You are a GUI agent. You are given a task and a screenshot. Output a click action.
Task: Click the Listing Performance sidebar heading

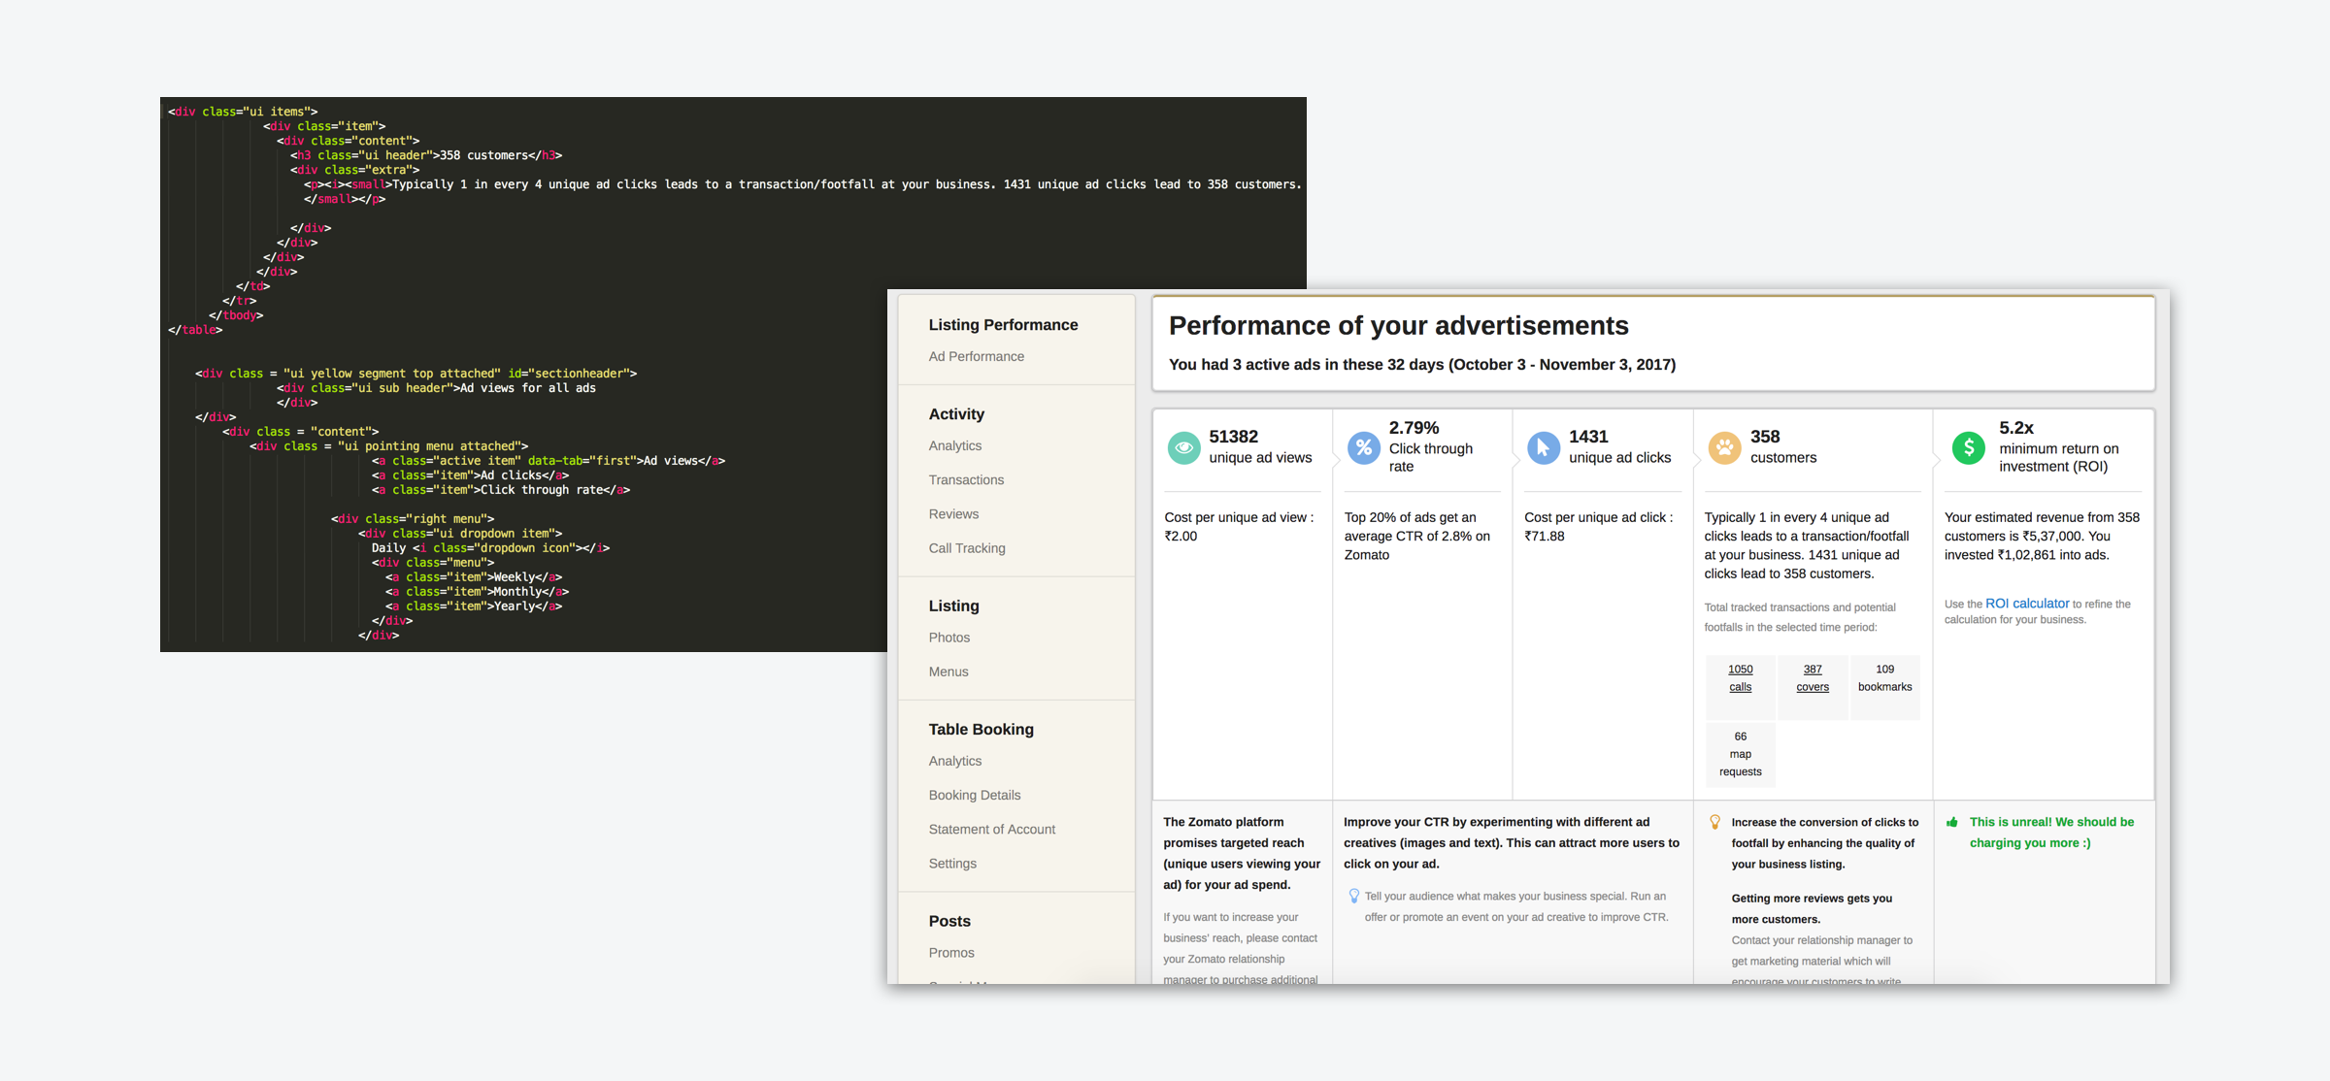point(1003,324)
